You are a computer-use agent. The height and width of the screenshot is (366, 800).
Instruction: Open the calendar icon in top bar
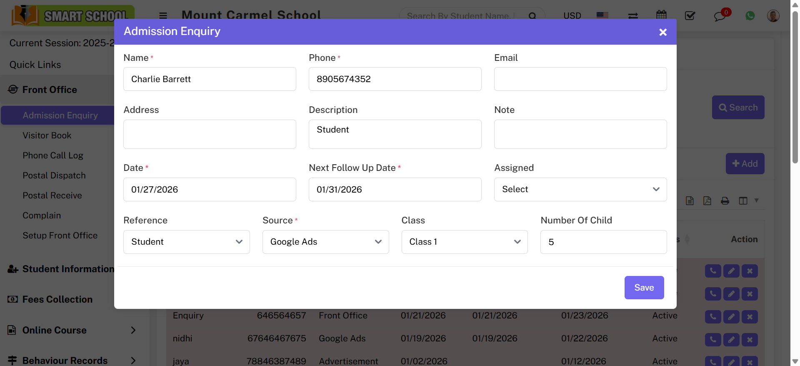tap(661, 15)
